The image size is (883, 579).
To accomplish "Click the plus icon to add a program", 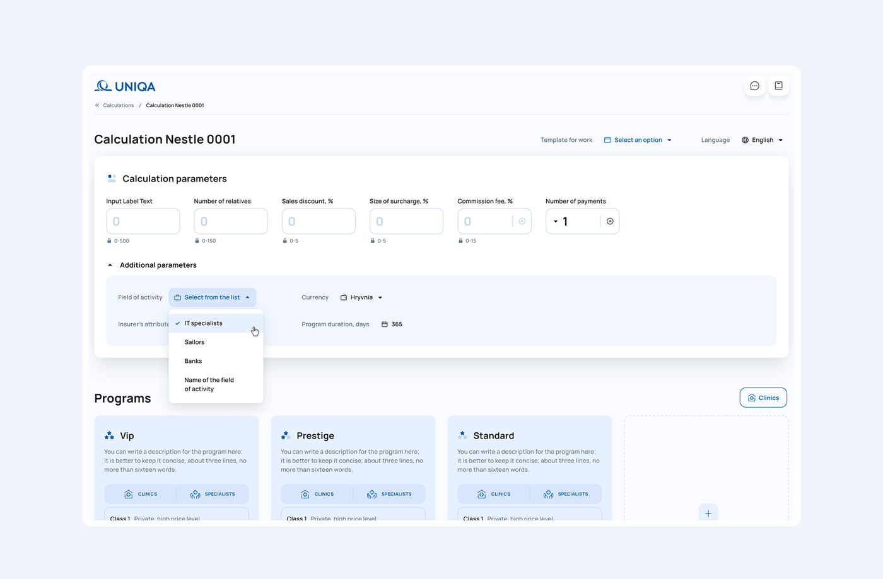I will [x=708, y=513].
